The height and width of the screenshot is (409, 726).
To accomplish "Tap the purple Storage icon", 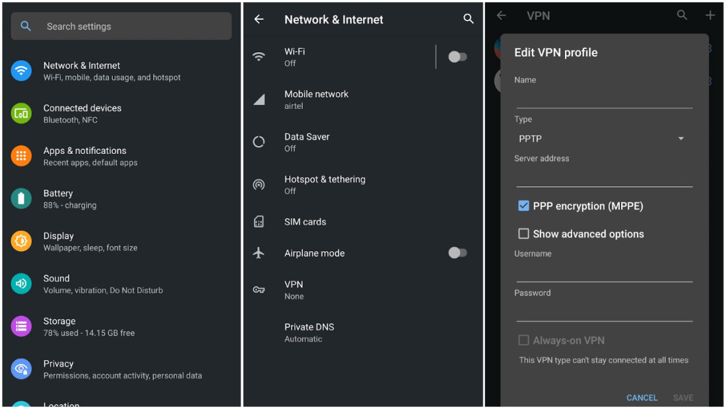I will [21, 326].
